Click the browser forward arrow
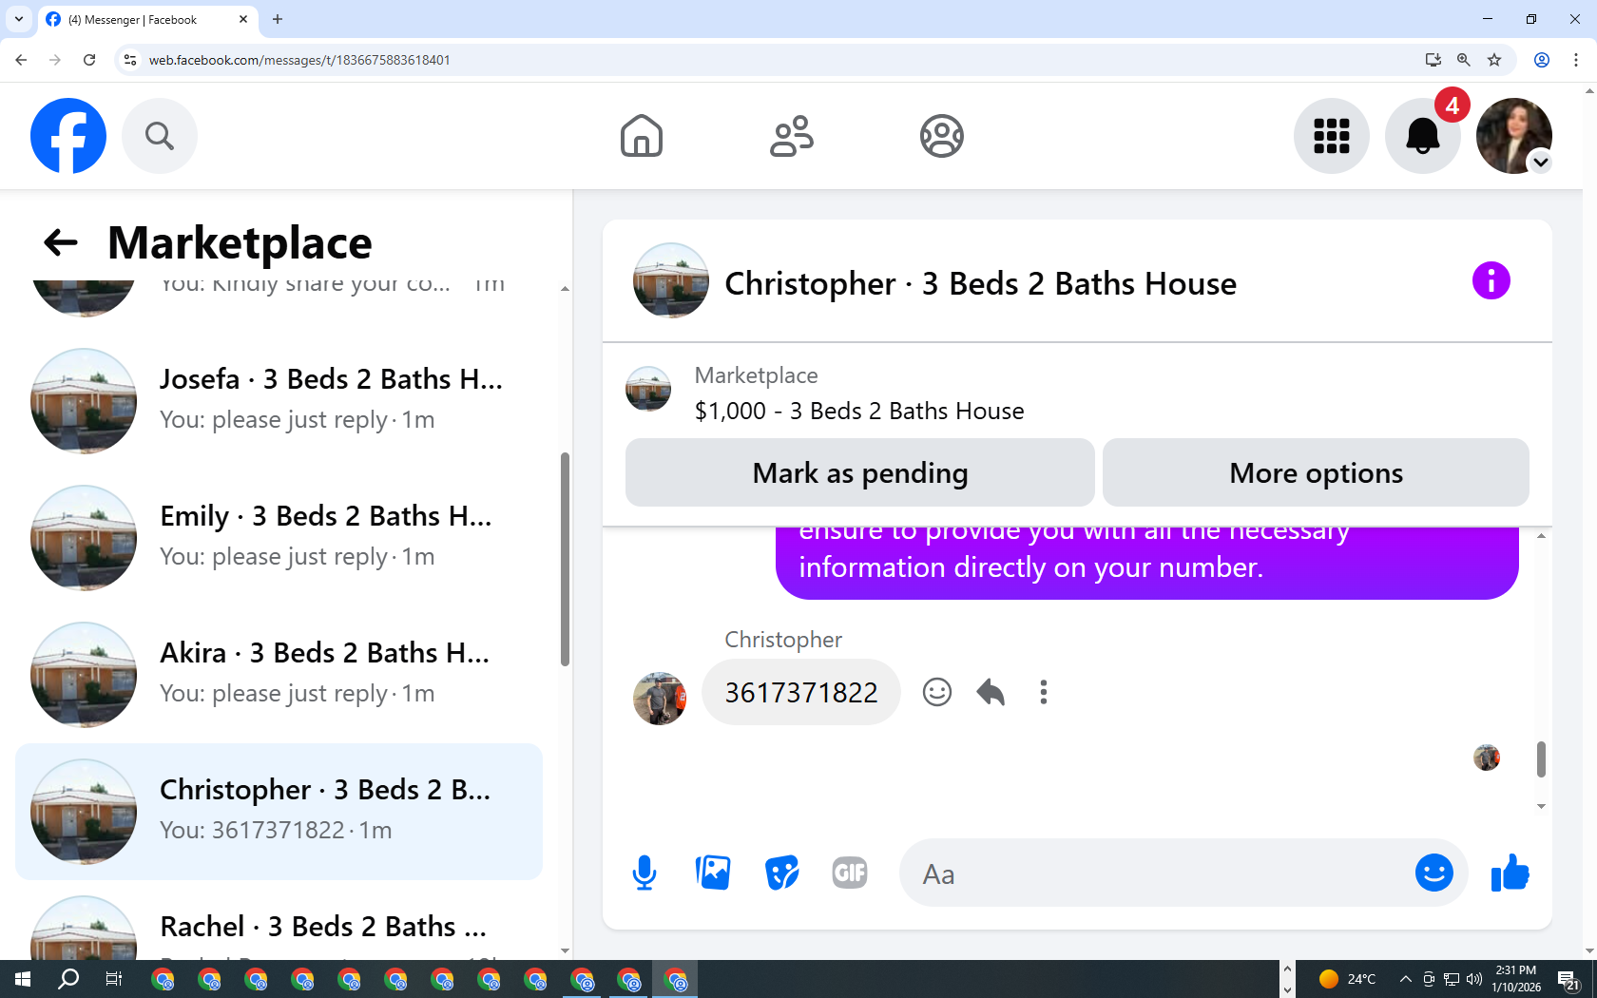This screenshot has width=1597, height=998. point(55,60)
